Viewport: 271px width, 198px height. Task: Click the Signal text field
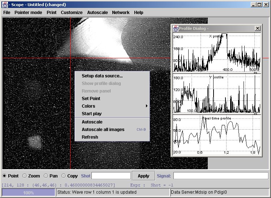coord(221,176)
